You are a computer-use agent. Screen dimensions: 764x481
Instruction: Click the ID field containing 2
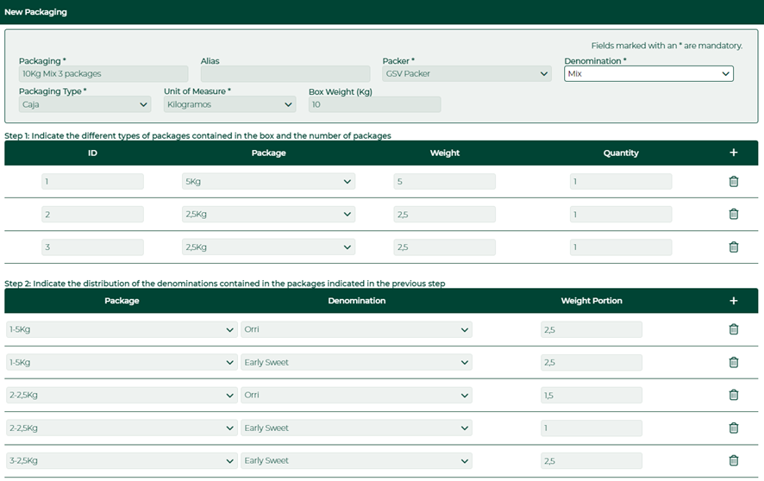pyautogui.click(x=92, y=215)
